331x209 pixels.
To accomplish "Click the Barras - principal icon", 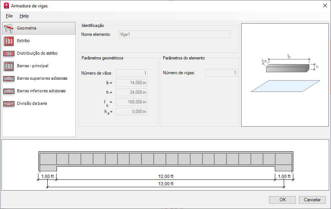I will coord(9,66).
